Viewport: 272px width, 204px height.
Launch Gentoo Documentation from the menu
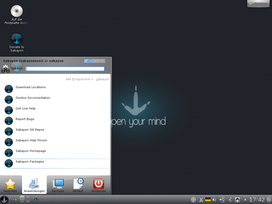(33, 98)
